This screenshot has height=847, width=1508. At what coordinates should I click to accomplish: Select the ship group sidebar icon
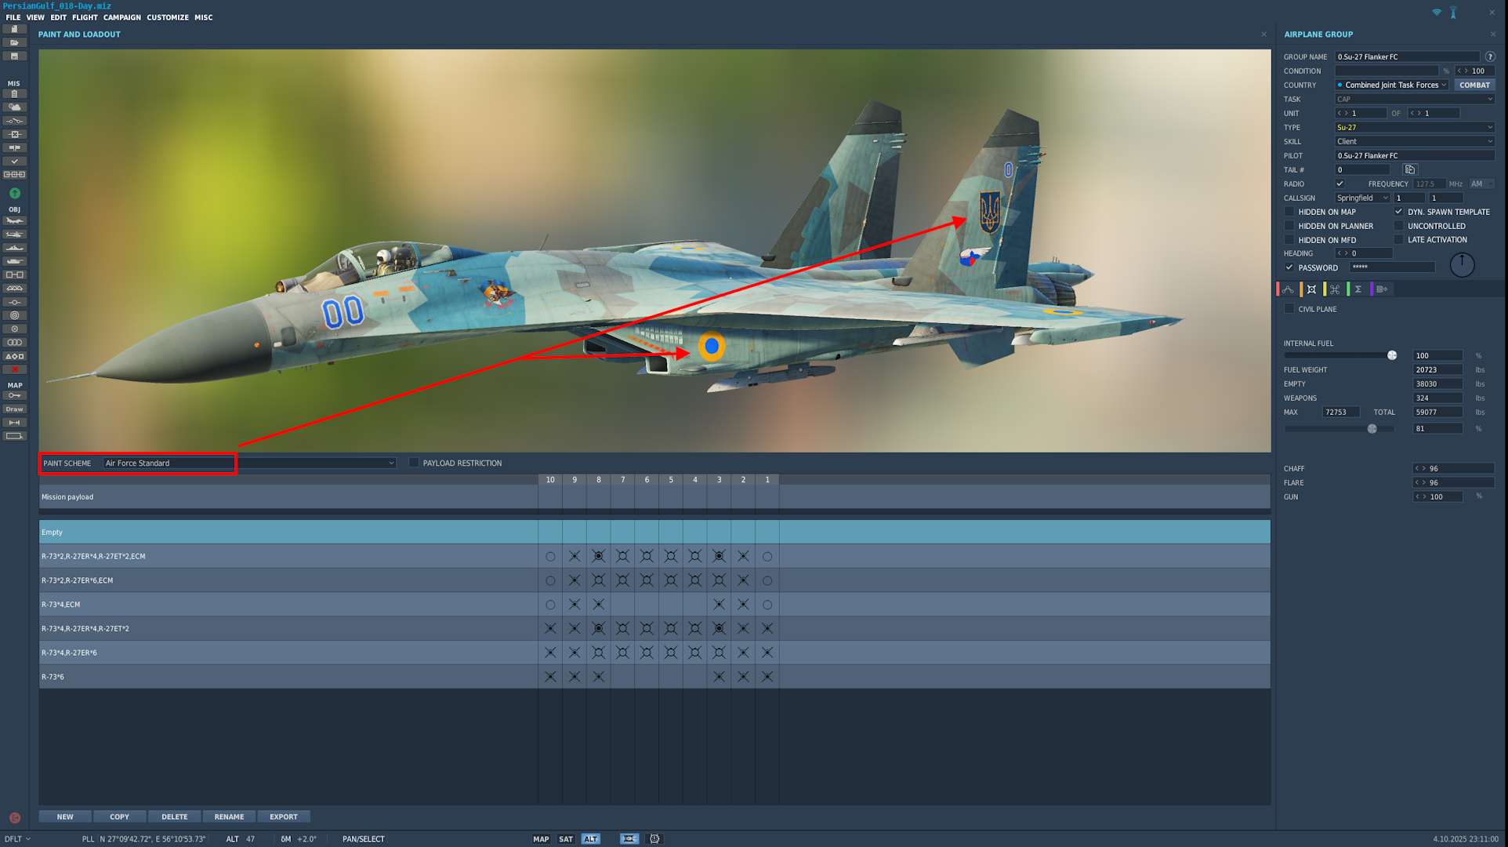click(x=14, y=248)
